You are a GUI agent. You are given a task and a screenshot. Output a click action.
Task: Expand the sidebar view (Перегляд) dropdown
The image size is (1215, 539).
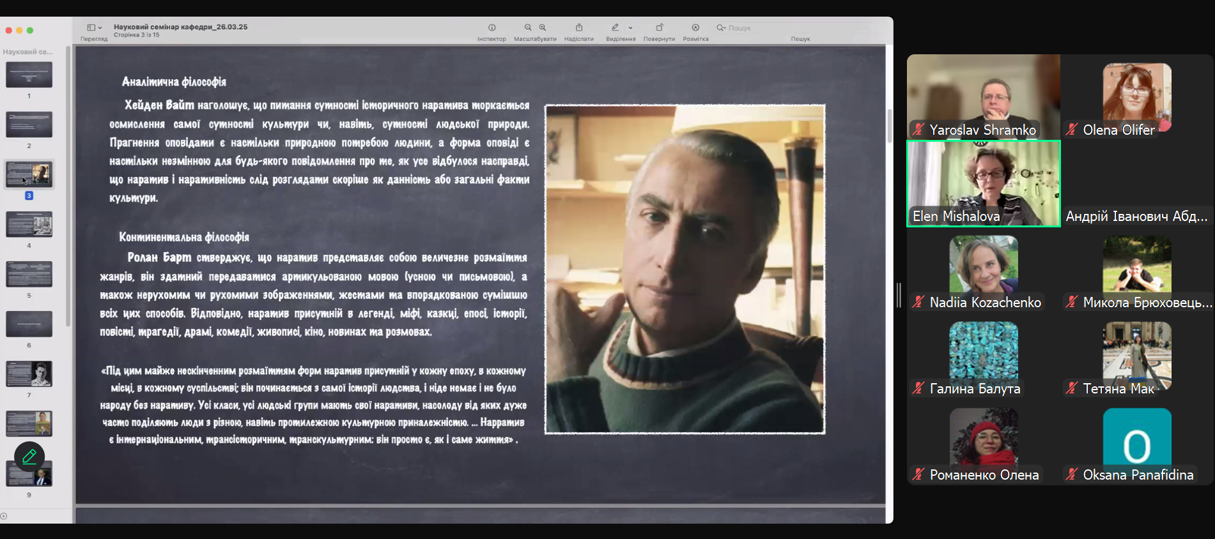pyautogui.click(x=94, y=27)
